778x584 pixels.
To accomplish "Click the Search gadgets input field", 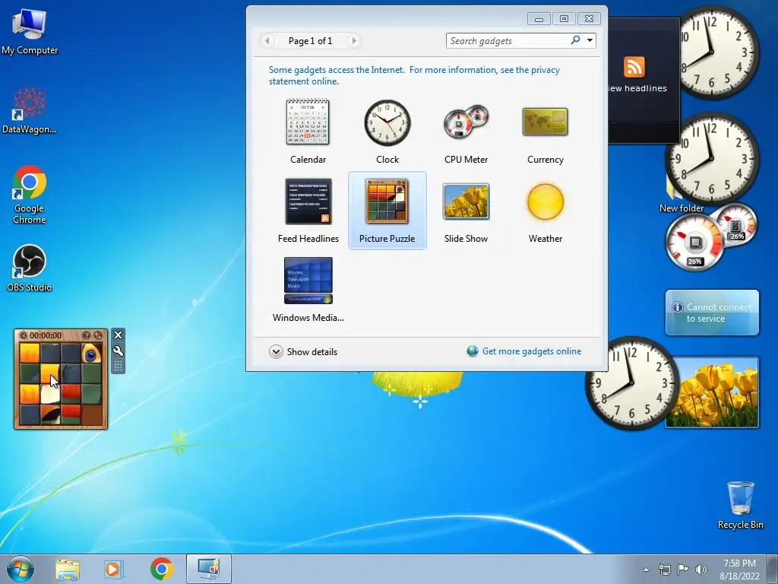I will click(508, 41).
